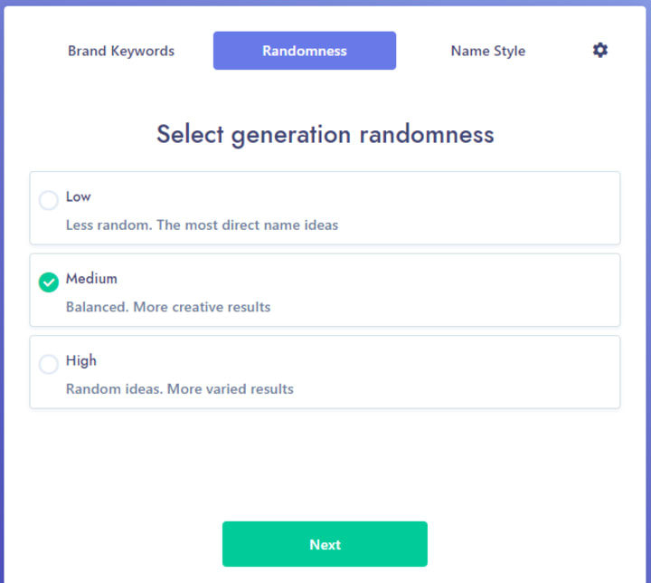Click the "Select generation randomness" heading
Screen dimensions: 651x583
[x=325, y=134]
